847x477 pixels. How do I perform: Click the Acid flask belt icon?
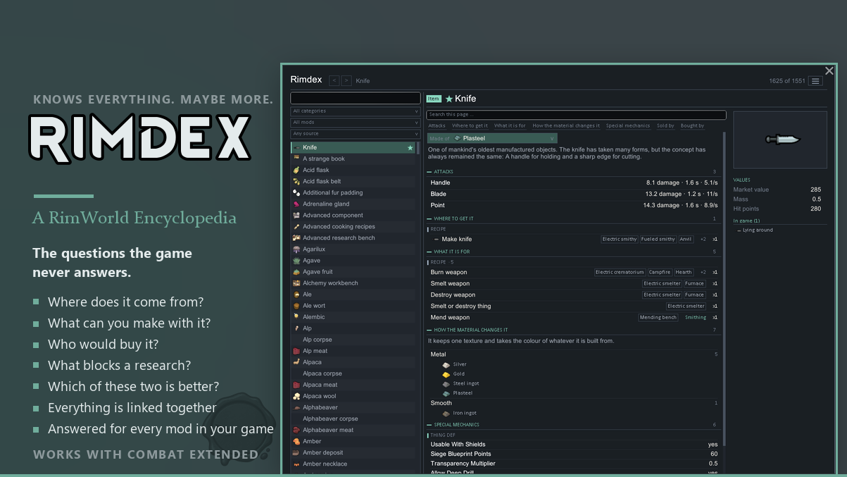tap(296, 181)
